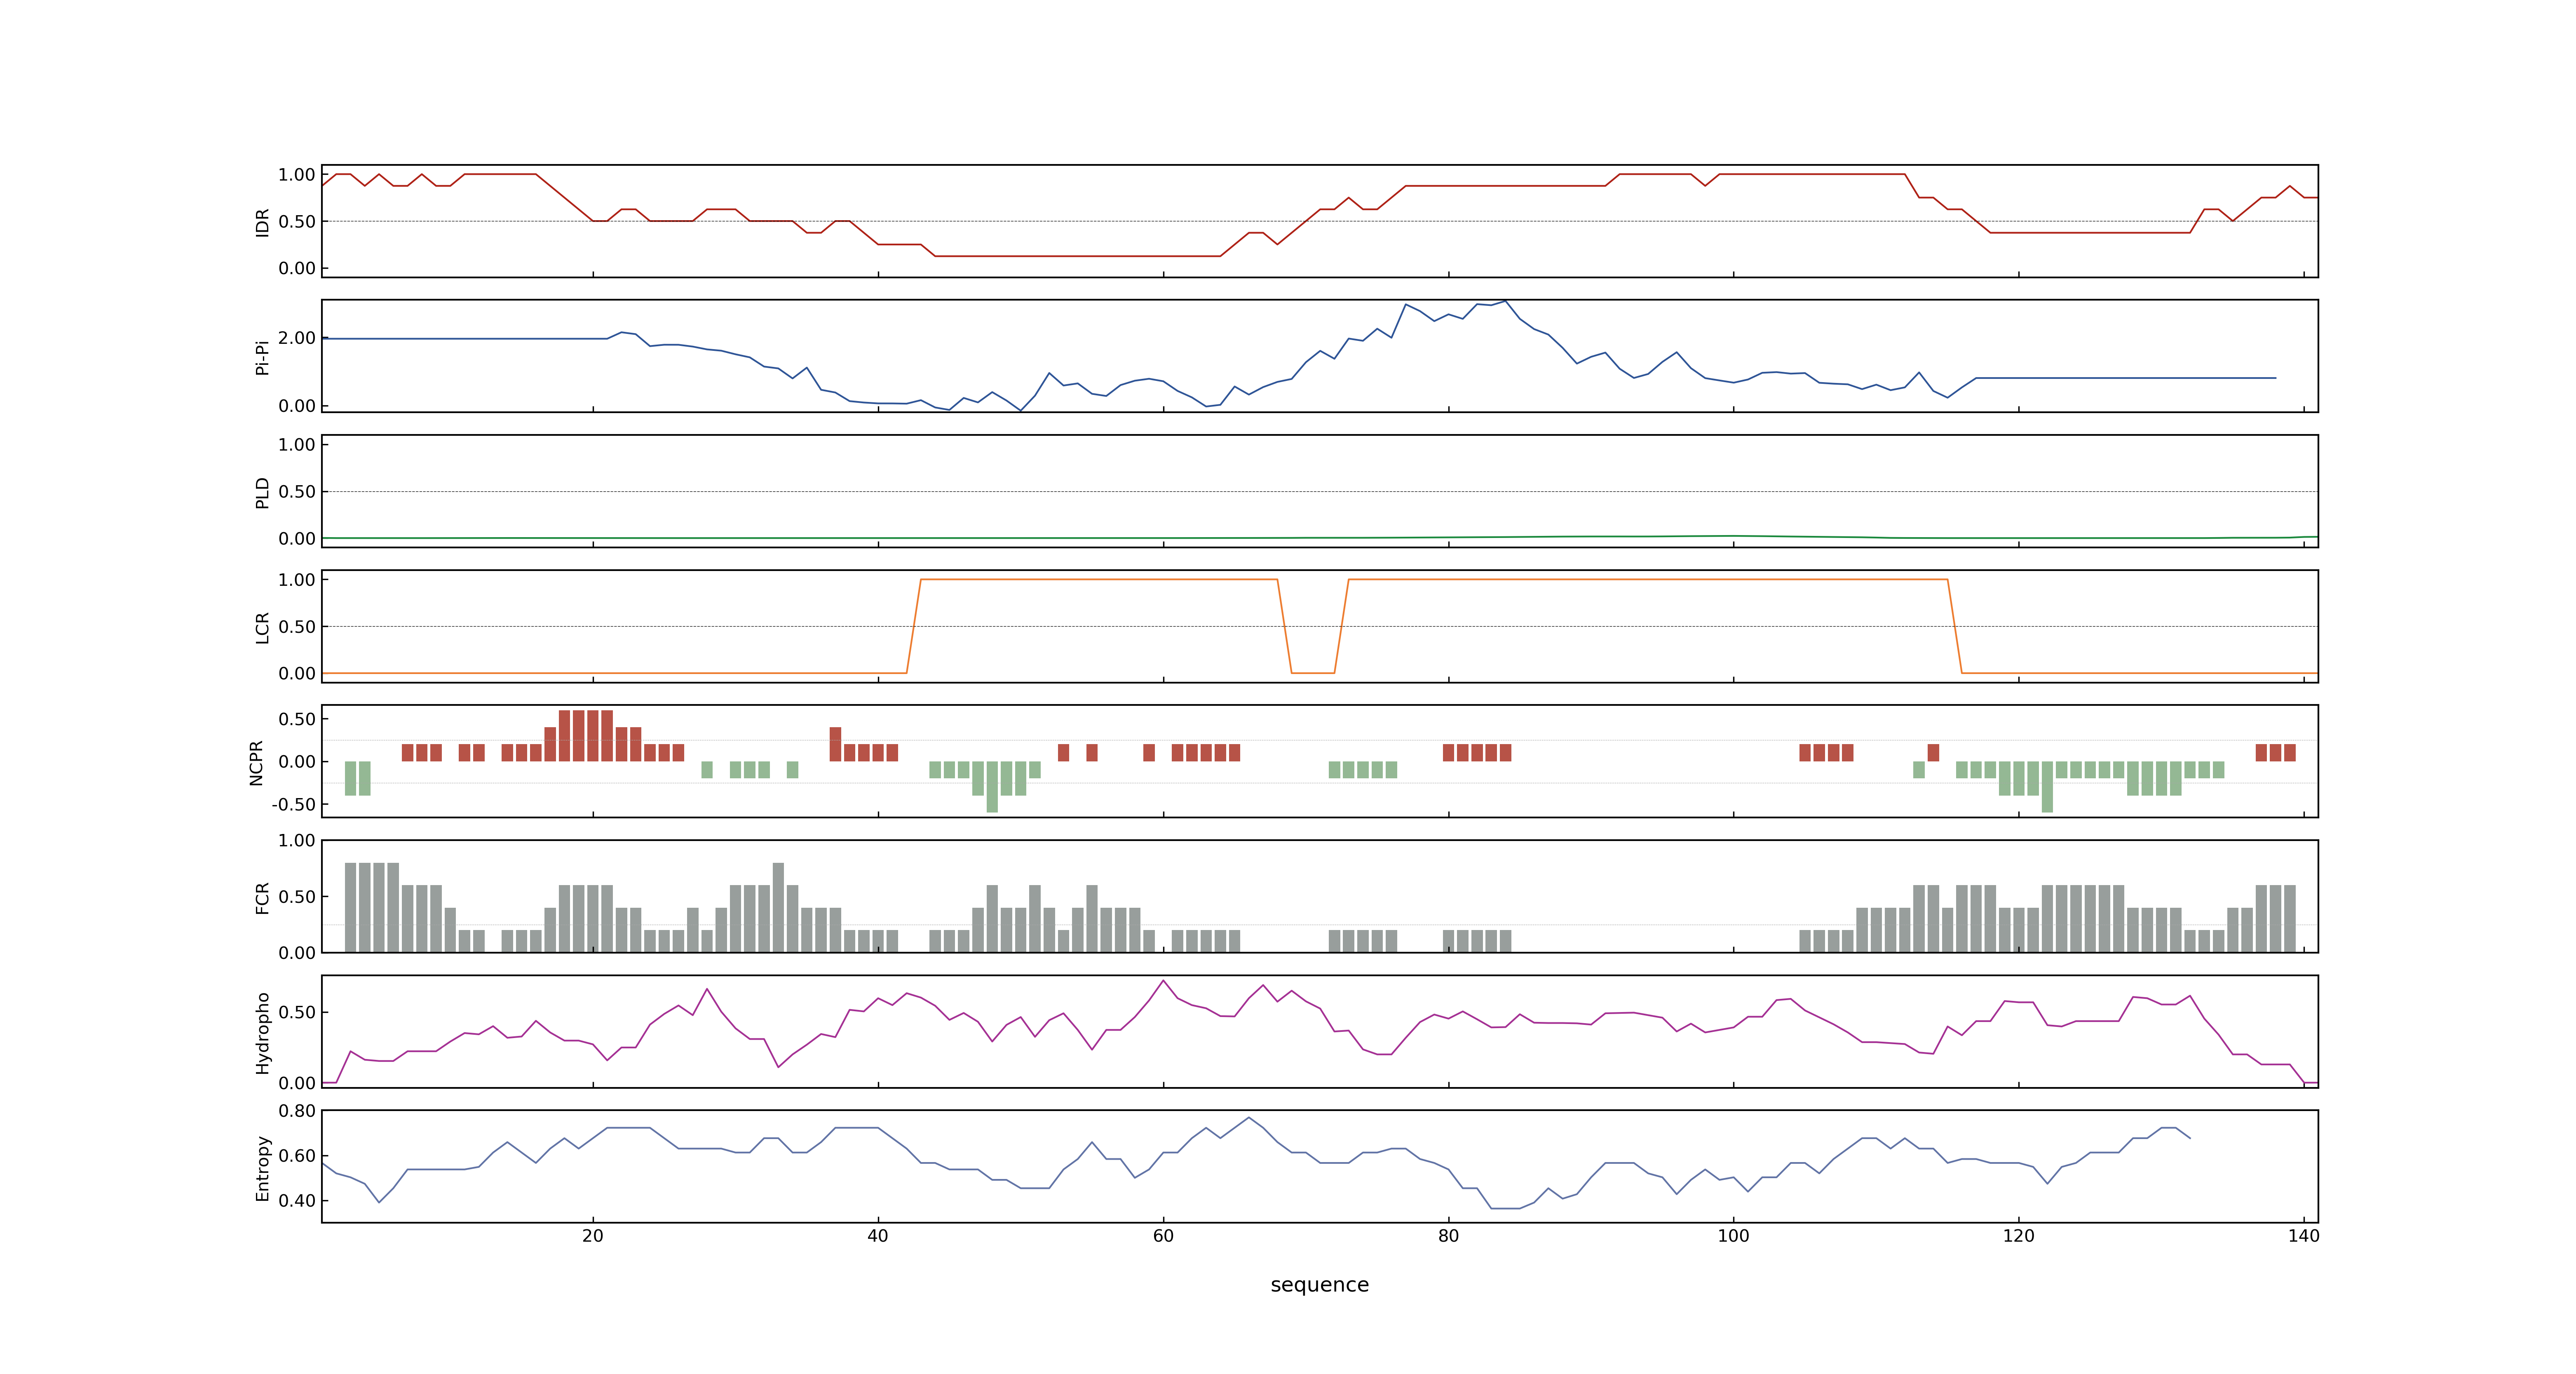Click the '0.00' tick of the LCR panel
2576x1374 pixels.
point(297,673)
